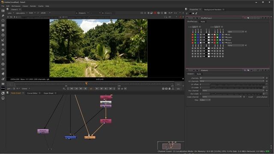Viewport: 274px width, 154px height.
Task: Open the Image nodes toolbar menu
Action: (x=3, y=11)
